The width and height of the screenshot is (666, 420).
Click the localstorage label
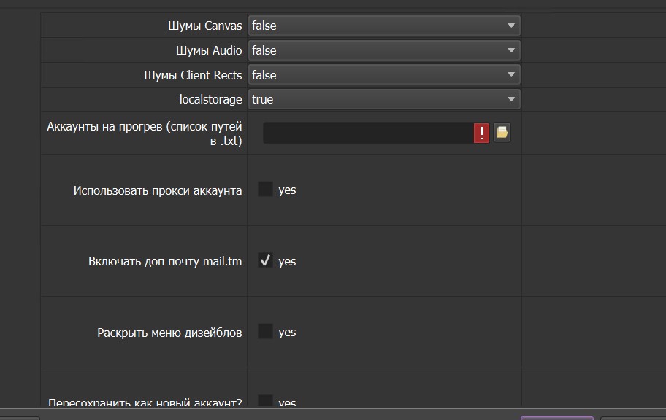(x=210, y=99)
